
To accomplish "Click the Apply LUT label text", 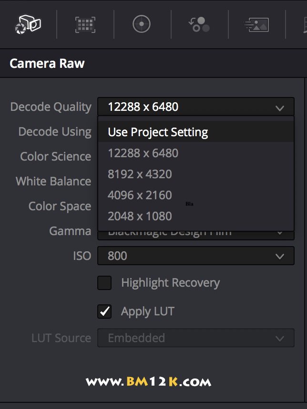I will (x=148, y=312).
